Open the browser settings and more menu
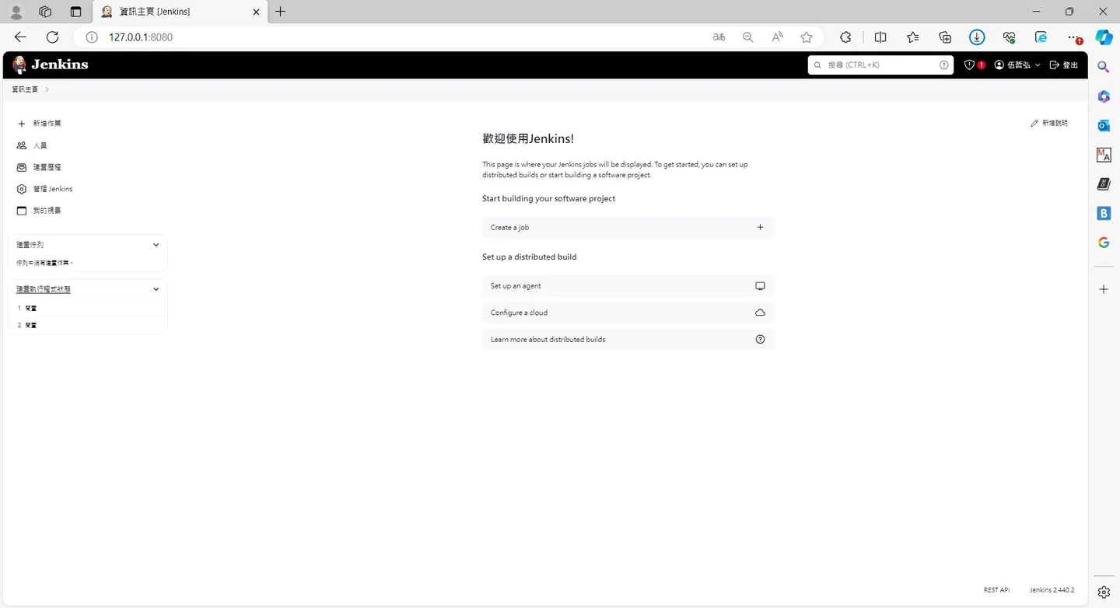This screenshot has height=608, width=1120. click(x=1074, y=37)
